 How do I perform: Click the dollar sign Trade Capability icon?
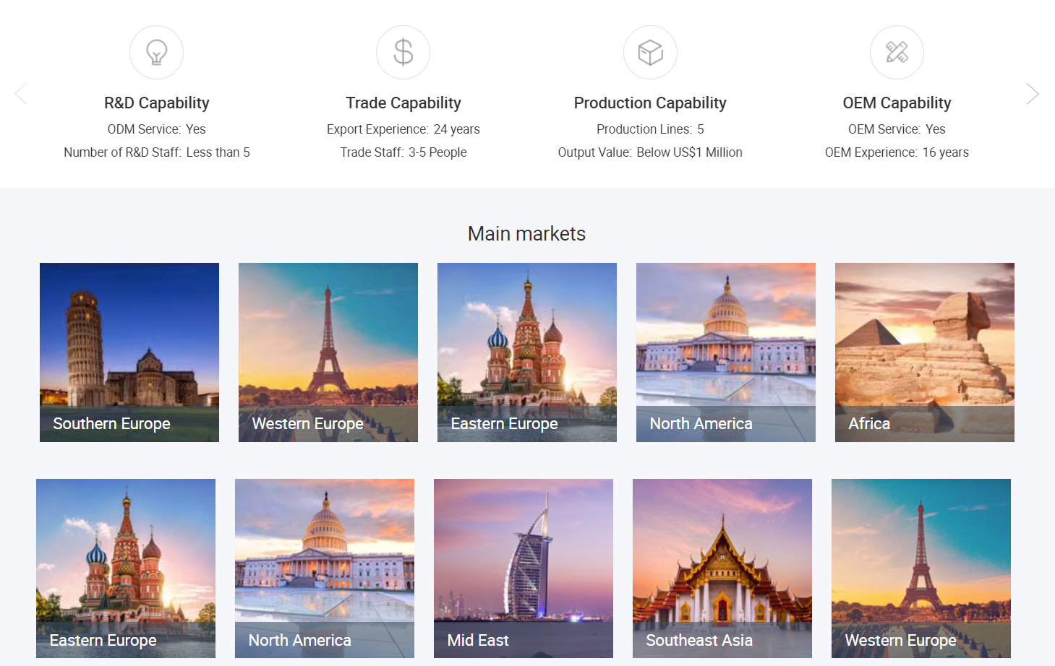click(403, 53)
